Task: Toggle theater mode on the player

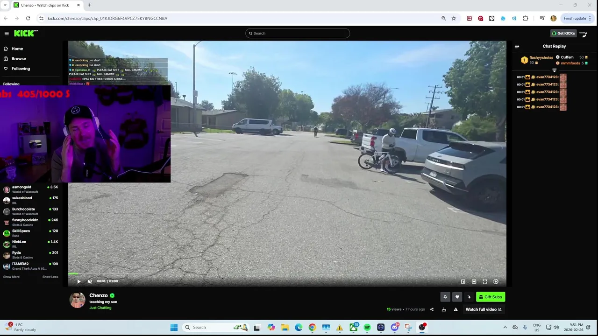Action: point(474,281)
